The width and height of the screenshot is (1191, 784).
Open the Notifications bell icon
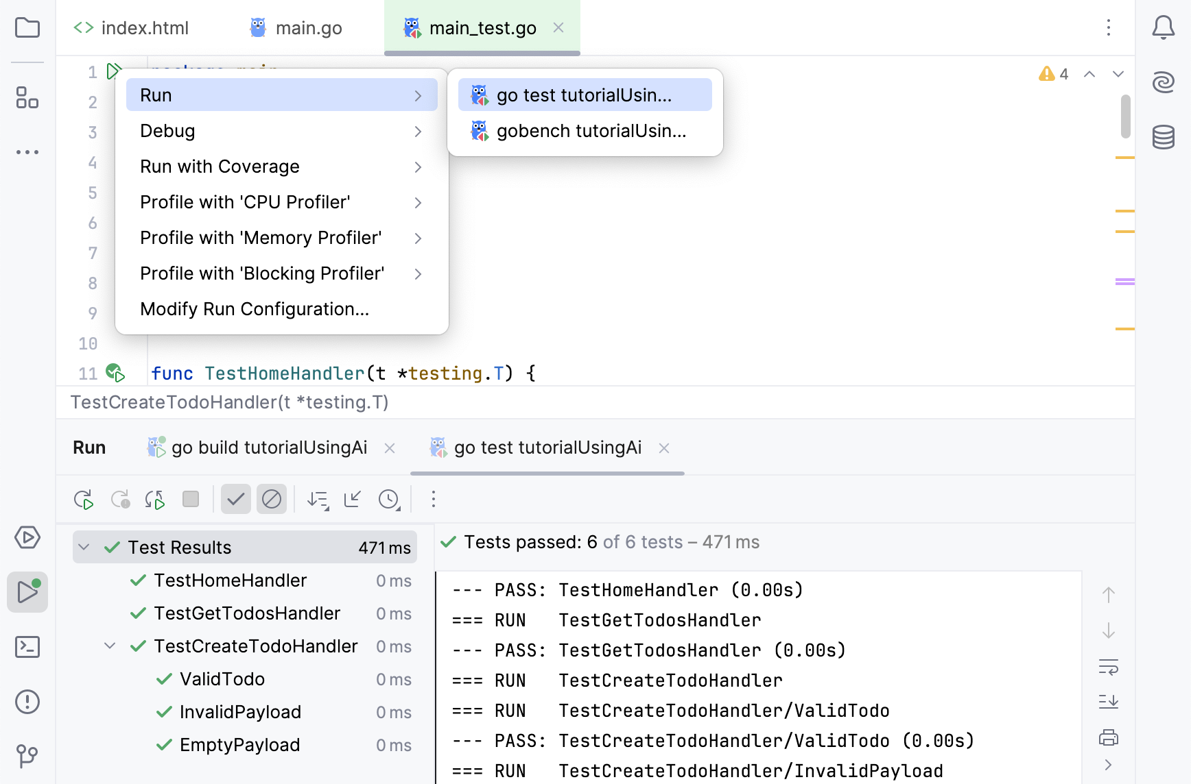coord(1163,28)
